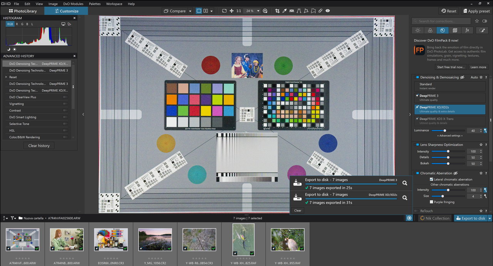Show shadow clipping moon icon

click(9, 49)
